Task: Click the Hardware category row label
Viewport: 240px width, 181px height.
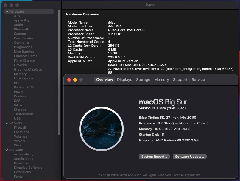Action: click(x=17, y=12)
